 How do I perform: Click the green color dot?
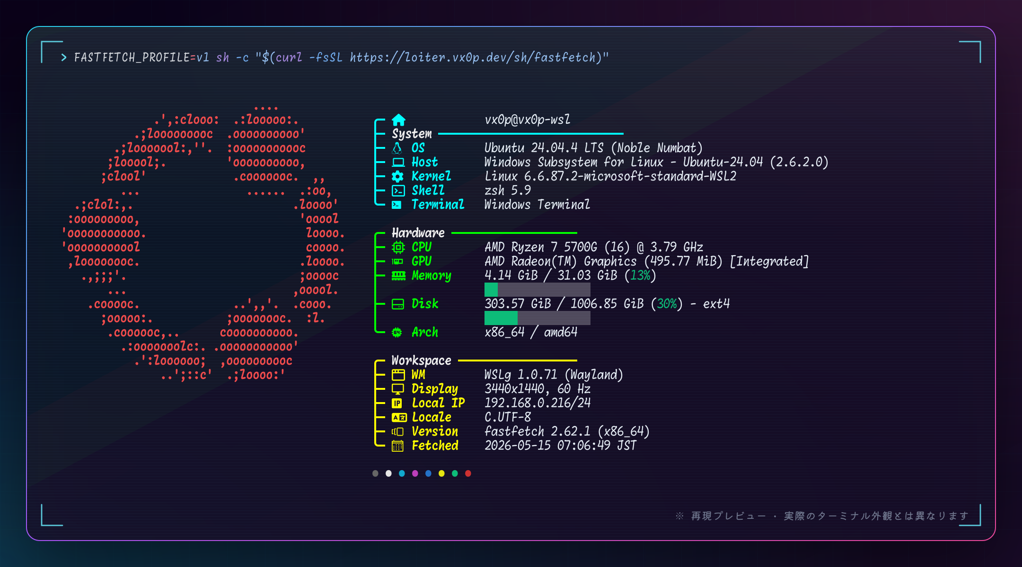pyautogui.click(x=455, y=473)
